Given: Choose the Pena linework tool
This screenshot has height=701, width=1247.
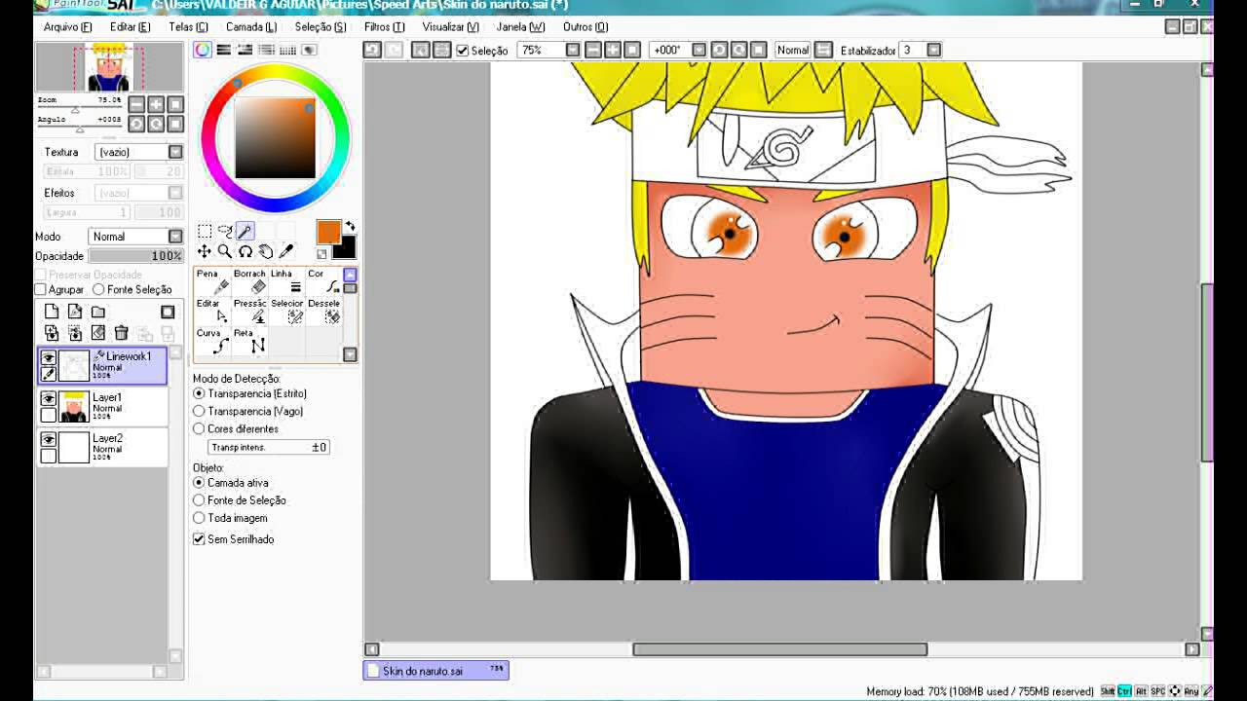Looking at the screenshot, I should (212, 281).
